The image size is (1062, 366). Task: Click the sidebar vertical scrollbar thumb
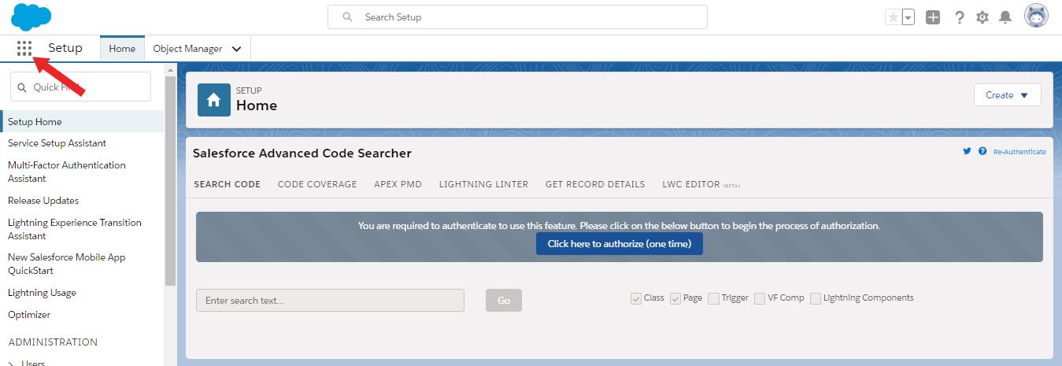[x=170, y=181]
